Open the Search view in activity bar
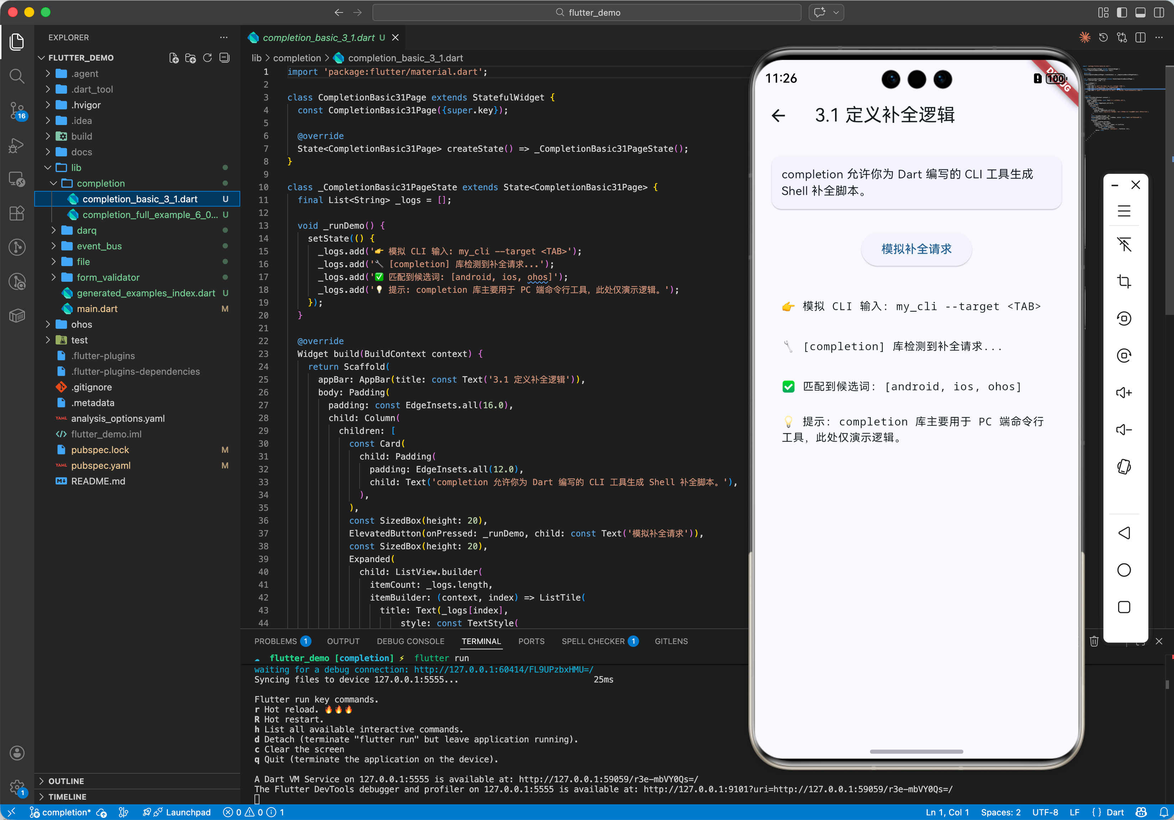Screen dimensions: 1174x820 pos(17,76)
